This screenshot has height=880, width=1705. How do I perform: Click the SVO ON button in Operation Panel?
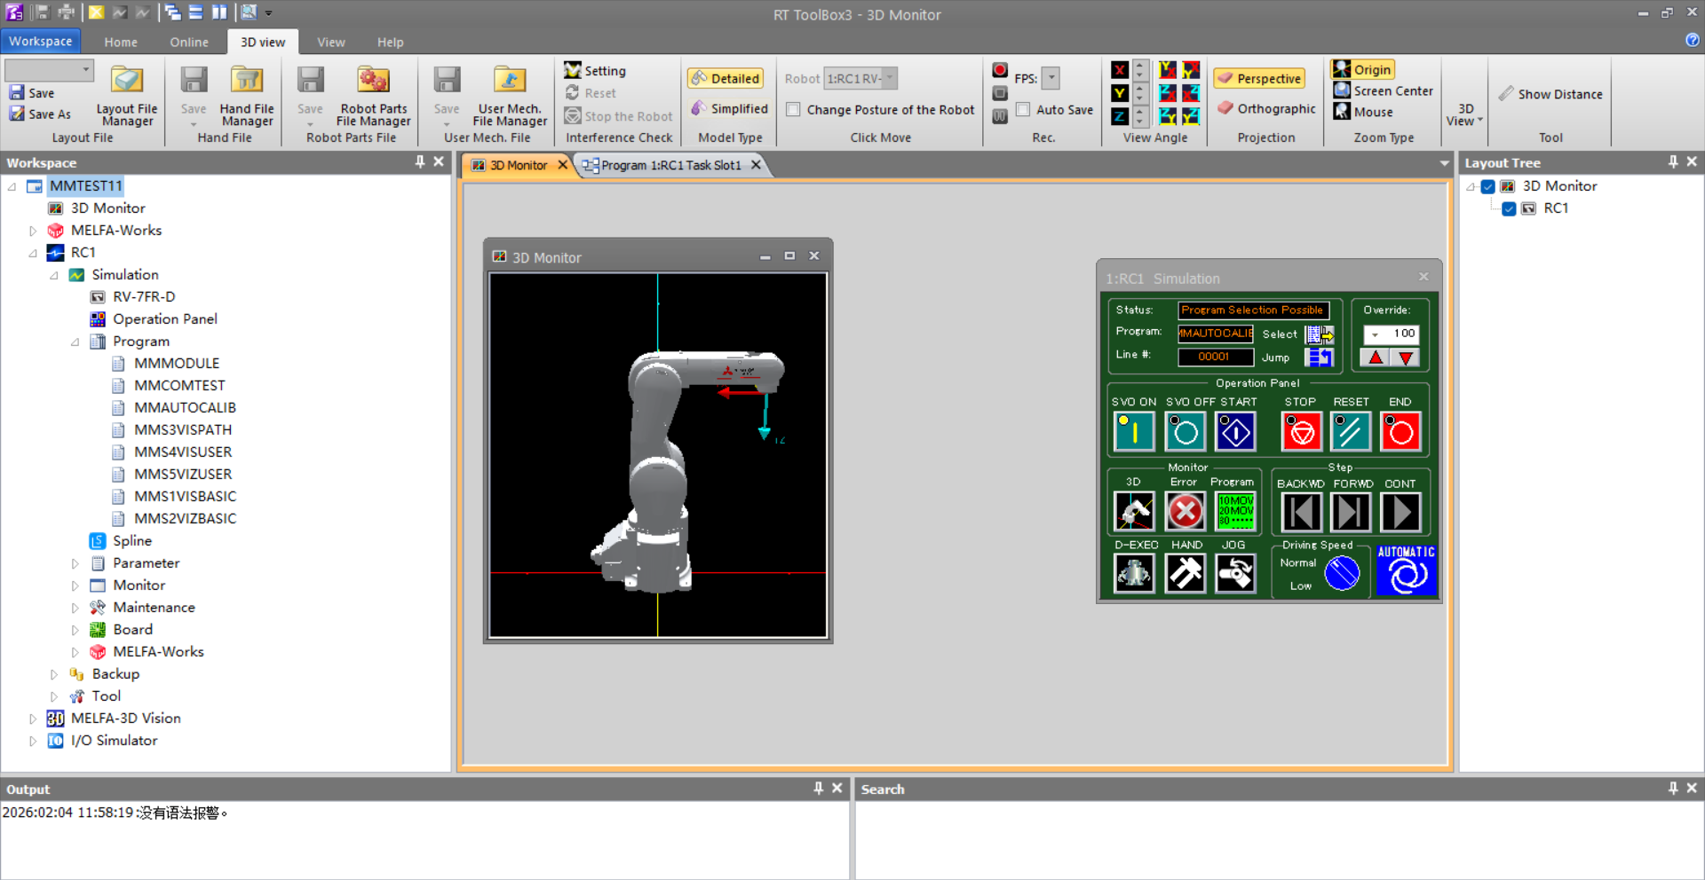click(1134, 432)
